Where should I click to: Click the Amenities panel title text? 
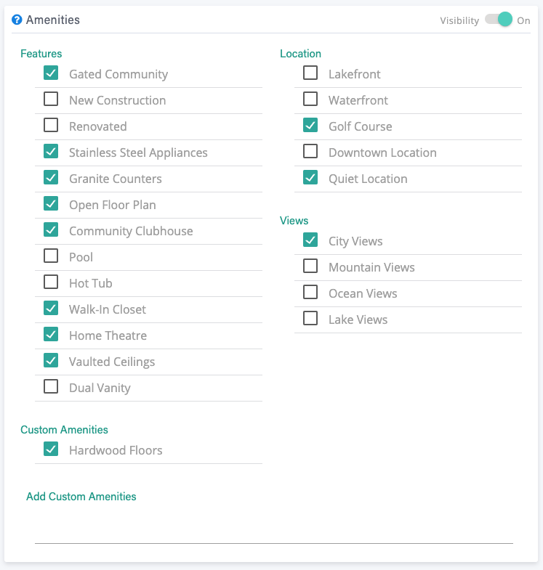click(x=53, y=20)
